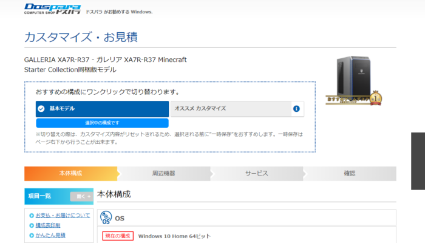Go to the 周辺機器 step tab
Viewport: 425px width, 243px height.
(164, 174)
